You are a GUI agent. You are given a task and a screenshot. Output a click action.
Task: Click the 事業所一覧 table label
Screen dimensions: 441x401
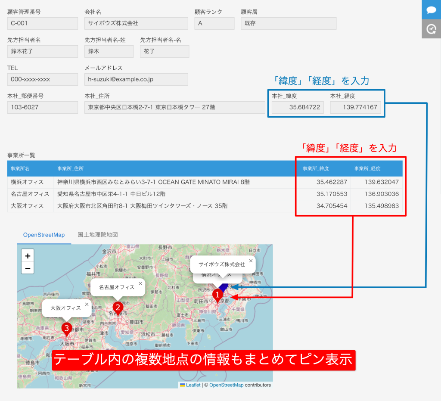pos(21,155)
